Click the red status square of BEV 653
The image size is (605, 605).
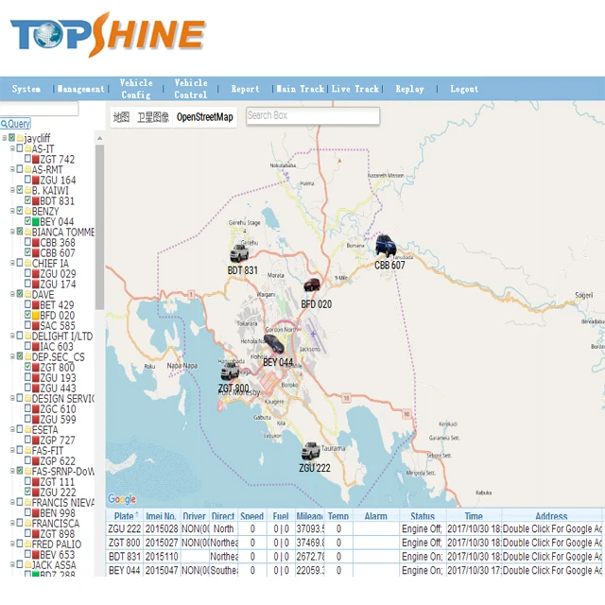36,555
